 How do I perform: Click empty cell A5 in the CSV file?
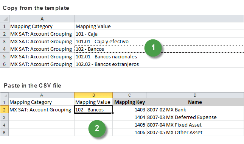(41, 133)
